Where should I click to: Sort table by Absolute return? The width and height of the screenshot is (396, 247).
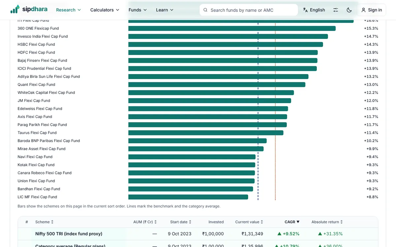(x=327, y=222)
